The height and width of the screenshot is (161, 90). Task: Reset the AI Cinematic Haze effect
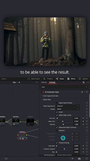click(x=87, y=92)
